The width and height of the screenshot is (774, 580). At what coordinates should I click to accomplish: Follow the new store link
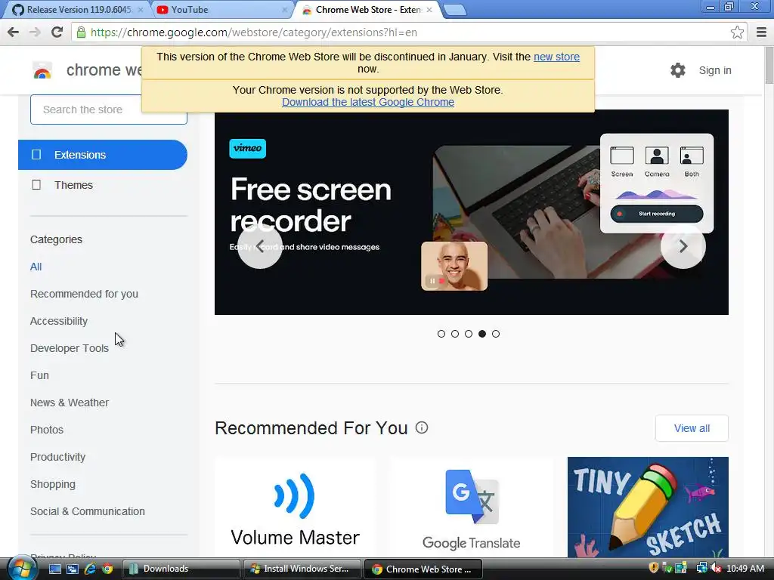pyautogui.click(x=556, y=57)
